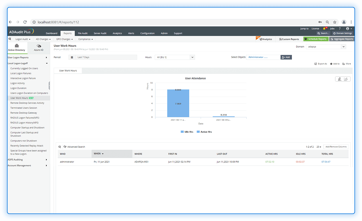Screen dimensions: 362x221
Task: Click the browser zoom magnifier icon
Action: [327, 22]
